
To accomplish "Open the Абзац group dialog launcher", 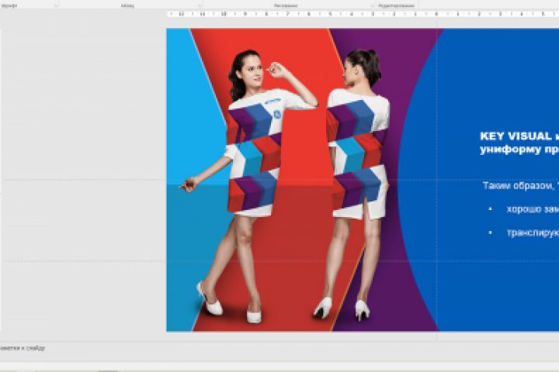I will tap(200, 6).
